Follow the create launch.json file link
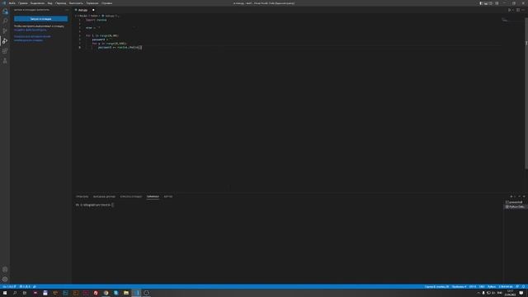This screenshot has width=528, height=297. [31, 30]
